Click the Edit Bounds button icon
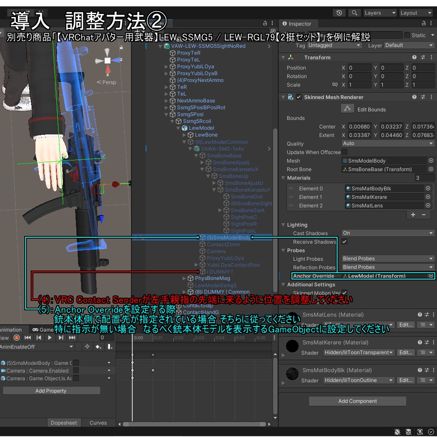Viewport: 437px width, 437px height. pyautogui.click(x=347, y=109)
